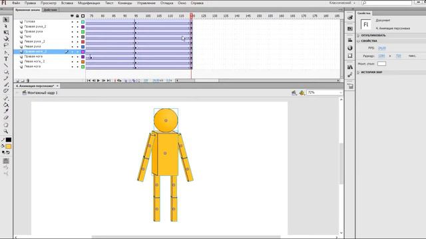Select the Text tool (T)
The height and width of the screenshot is (239, 426).
tap(6, 59)
